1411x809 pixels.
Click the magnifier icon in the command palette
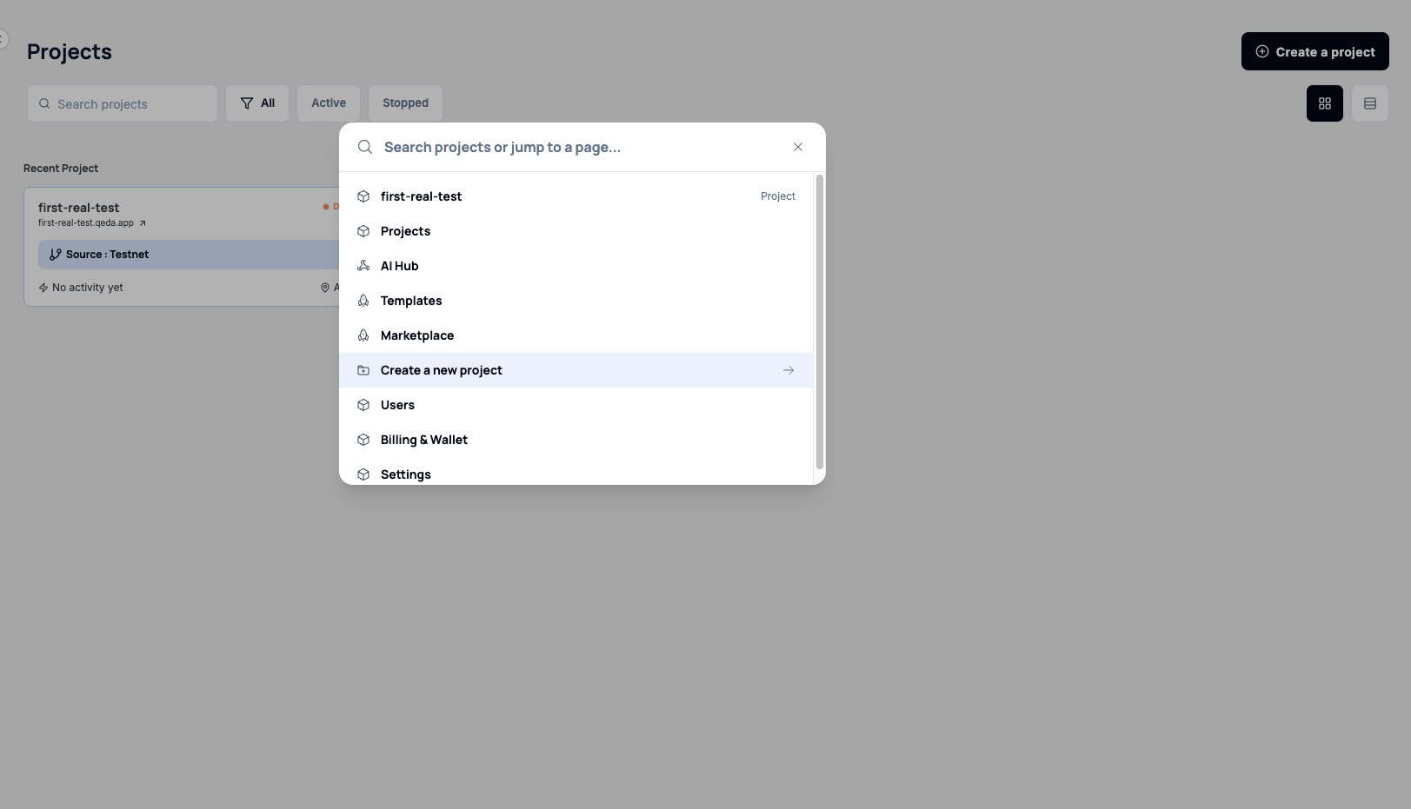[x=365, y=147]
